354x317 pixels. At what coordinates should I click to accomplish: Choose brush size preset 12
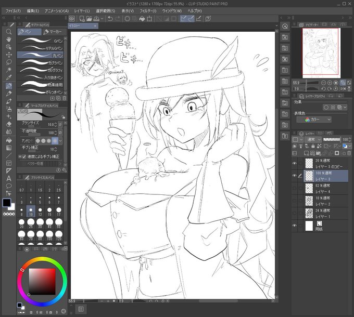point(40,212)
